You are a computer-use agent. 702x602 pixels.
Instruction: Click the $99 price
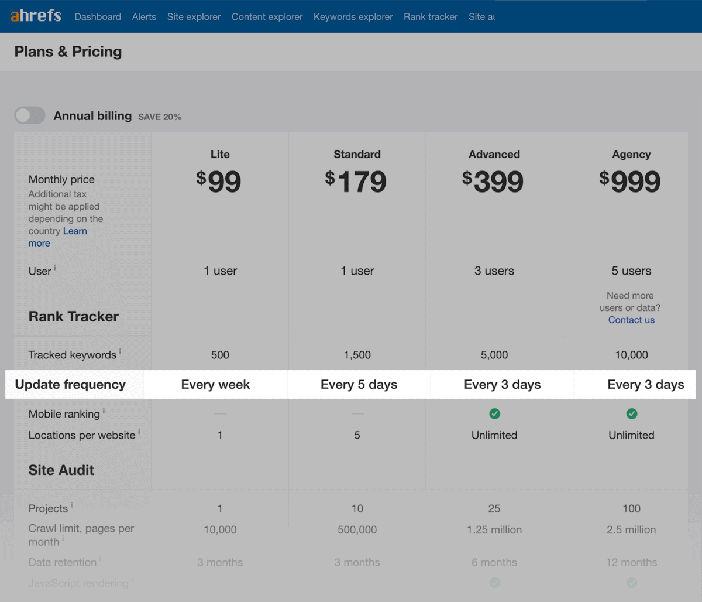click(x=219, y=181)
